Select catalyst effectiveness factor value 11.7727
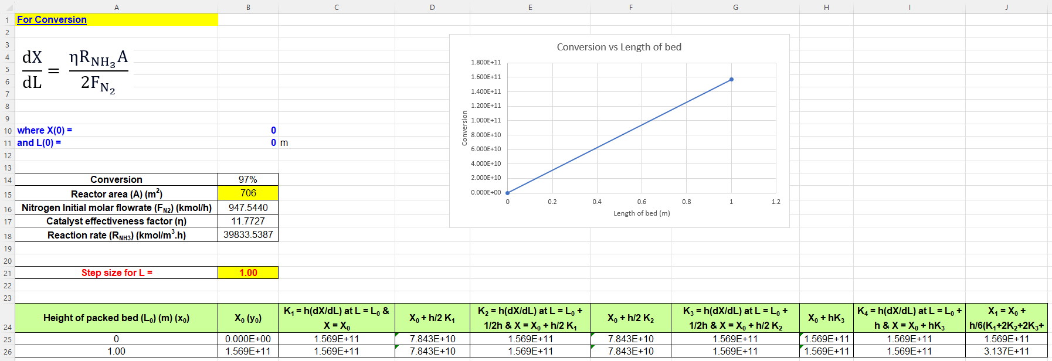This screenshot has width=1052, height=361. tap(248, 221)
